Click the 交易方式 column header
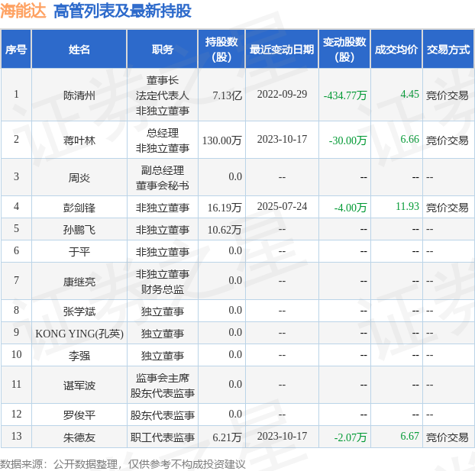The width and height of the screenshot is (475, 471). pos(448,49)
